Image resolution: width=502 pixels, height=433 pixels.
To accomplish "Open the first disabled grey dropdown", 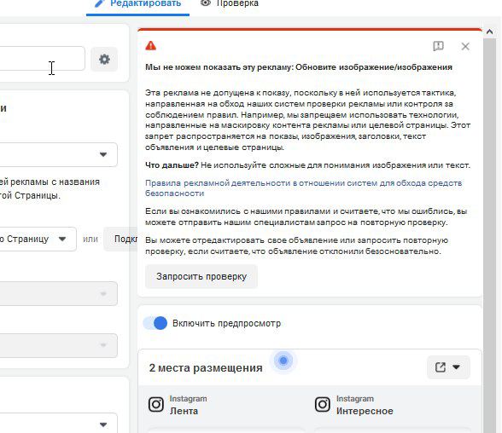I will click(x=59, y=294).
